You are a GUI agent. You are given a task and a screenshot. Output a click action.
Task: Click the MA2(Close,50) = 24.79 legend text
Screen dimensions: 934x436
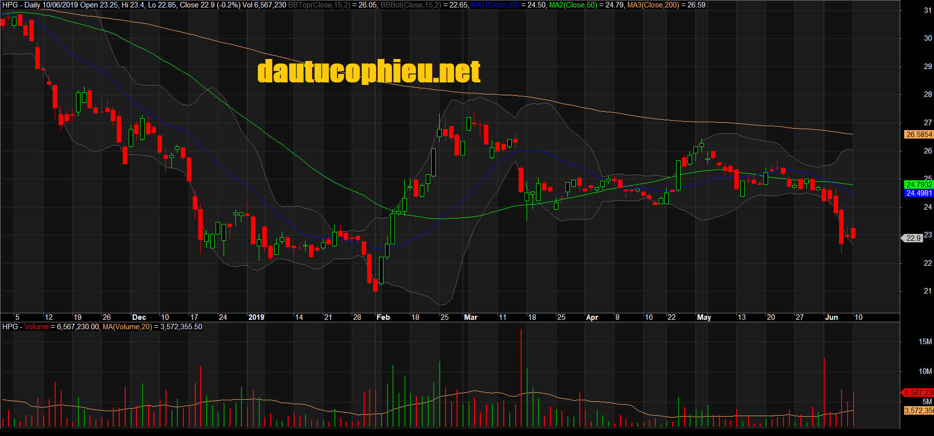point(586,5)
